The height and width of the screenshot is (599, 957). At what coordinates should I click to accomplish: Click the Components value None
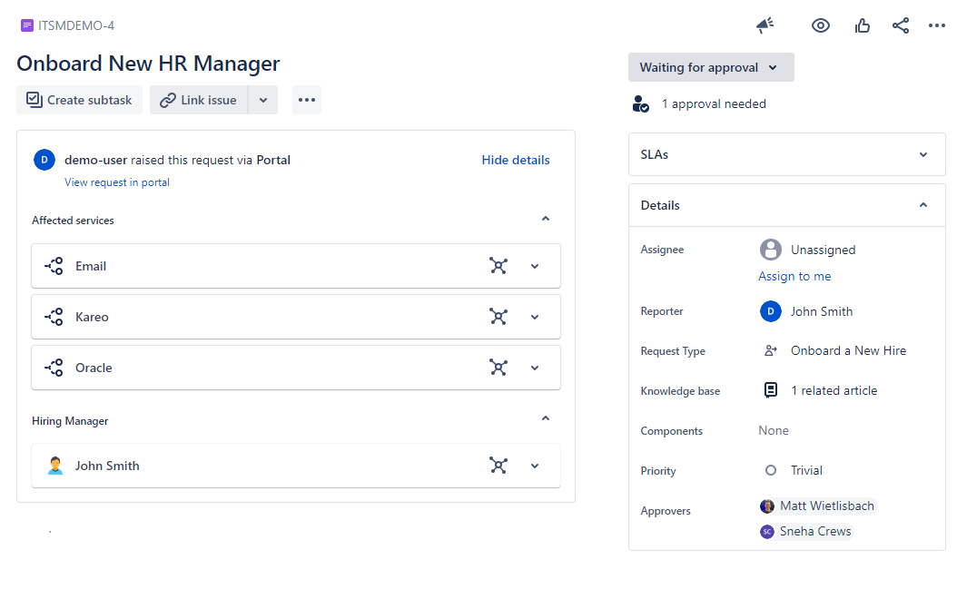[774, 431]
